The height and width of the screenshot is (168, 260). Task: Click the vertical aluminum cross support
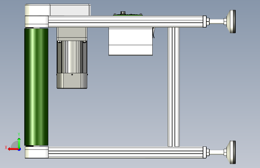[174, 87]
